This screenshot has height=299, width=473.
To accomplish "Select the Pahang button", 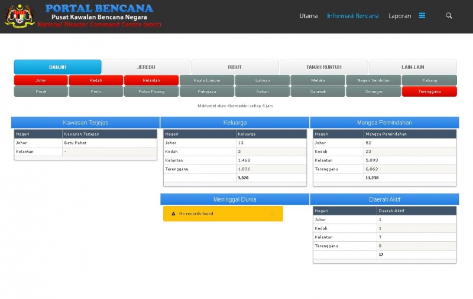I will [x=430, y=80].
